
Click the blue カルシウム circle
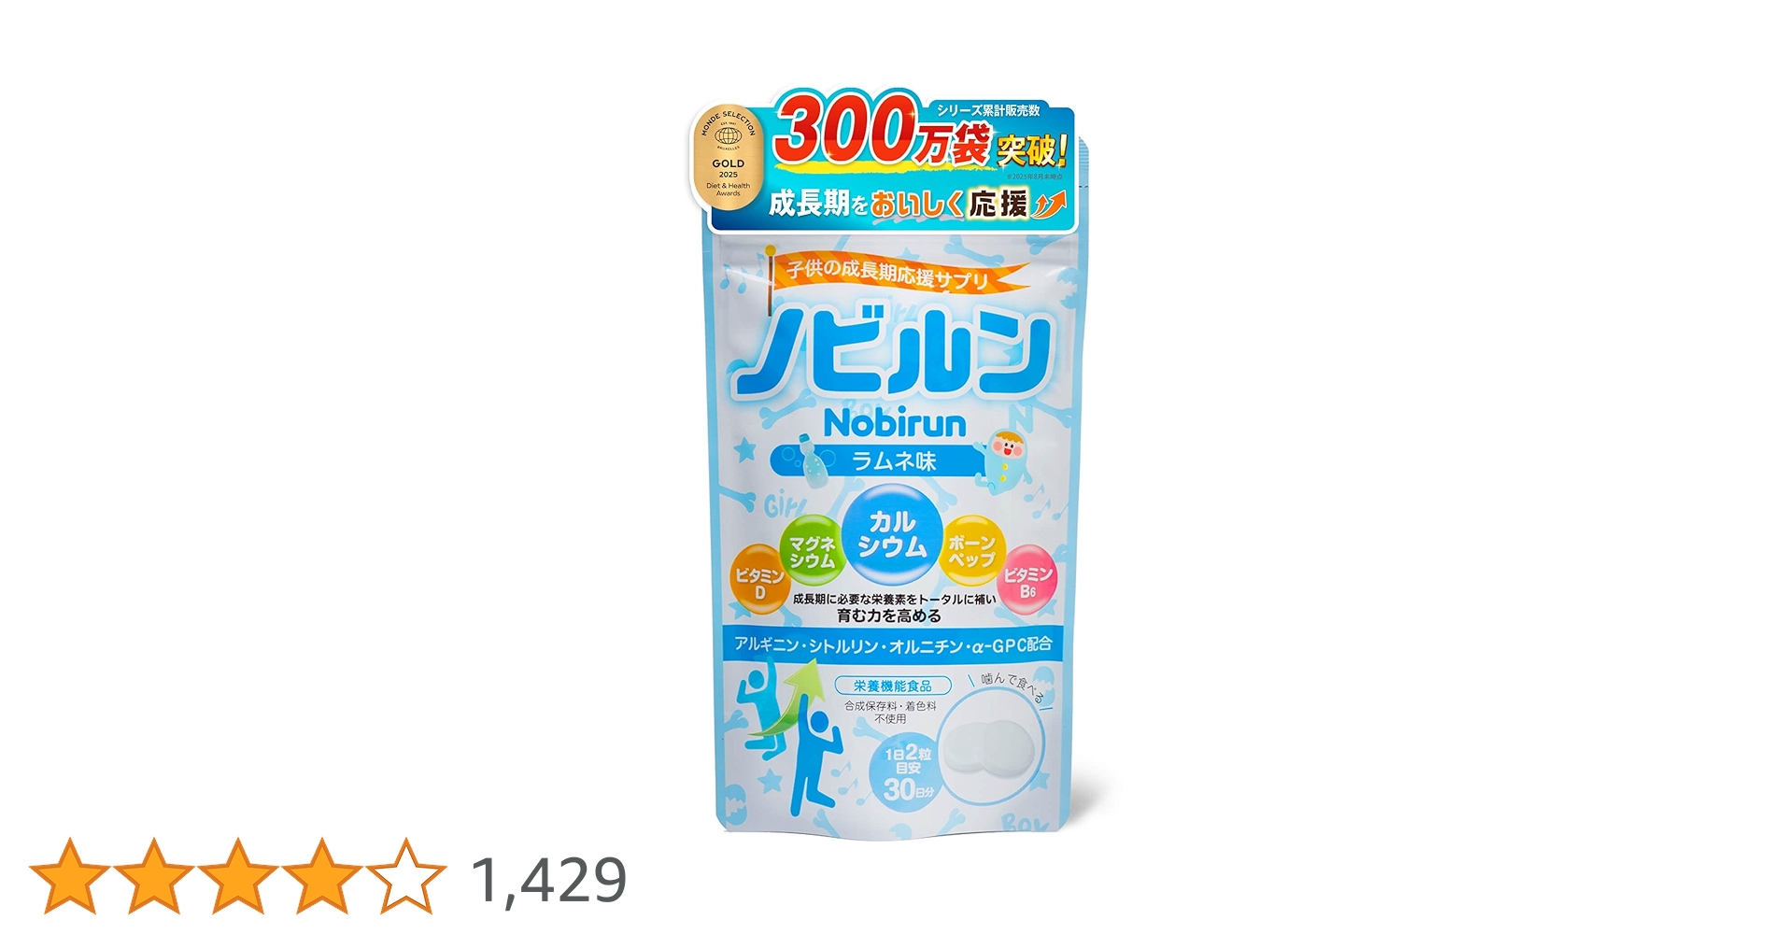click(893, 534)
